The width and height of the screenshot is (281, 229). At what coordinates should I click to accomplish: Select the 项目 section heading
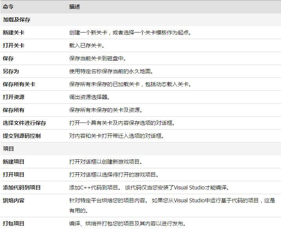9,149
